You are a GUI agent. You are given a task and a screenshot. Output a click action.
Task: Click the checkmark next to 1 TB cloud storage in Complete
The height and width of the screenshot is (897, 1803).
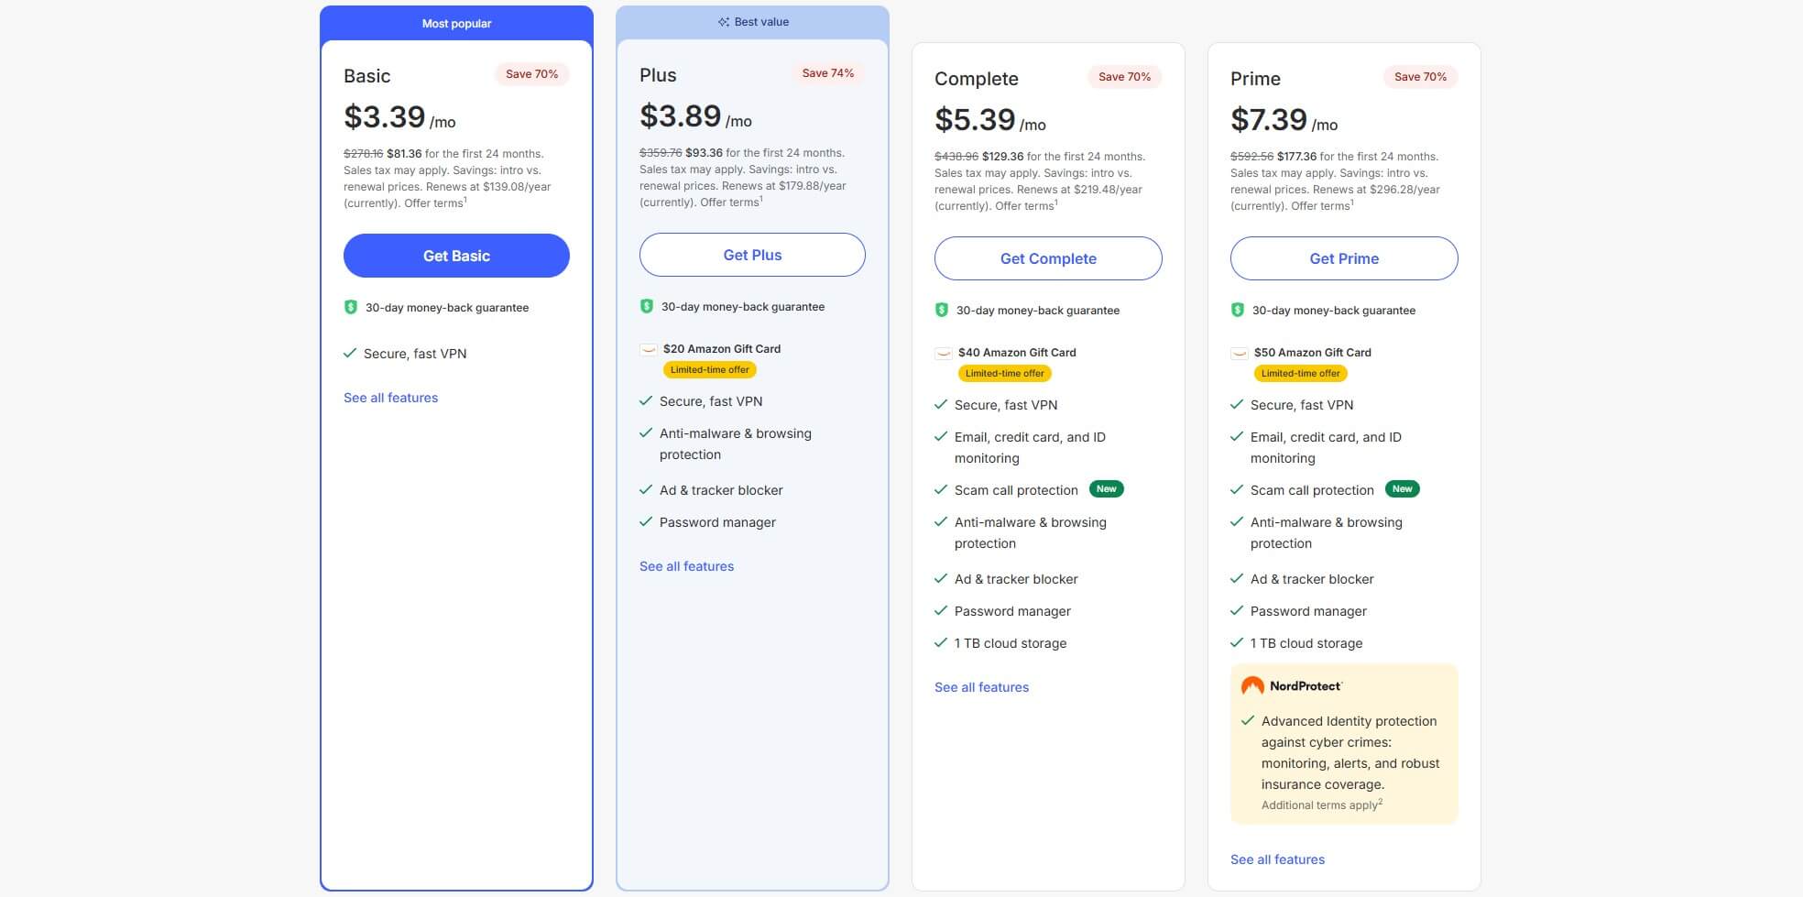pos(940,642)
